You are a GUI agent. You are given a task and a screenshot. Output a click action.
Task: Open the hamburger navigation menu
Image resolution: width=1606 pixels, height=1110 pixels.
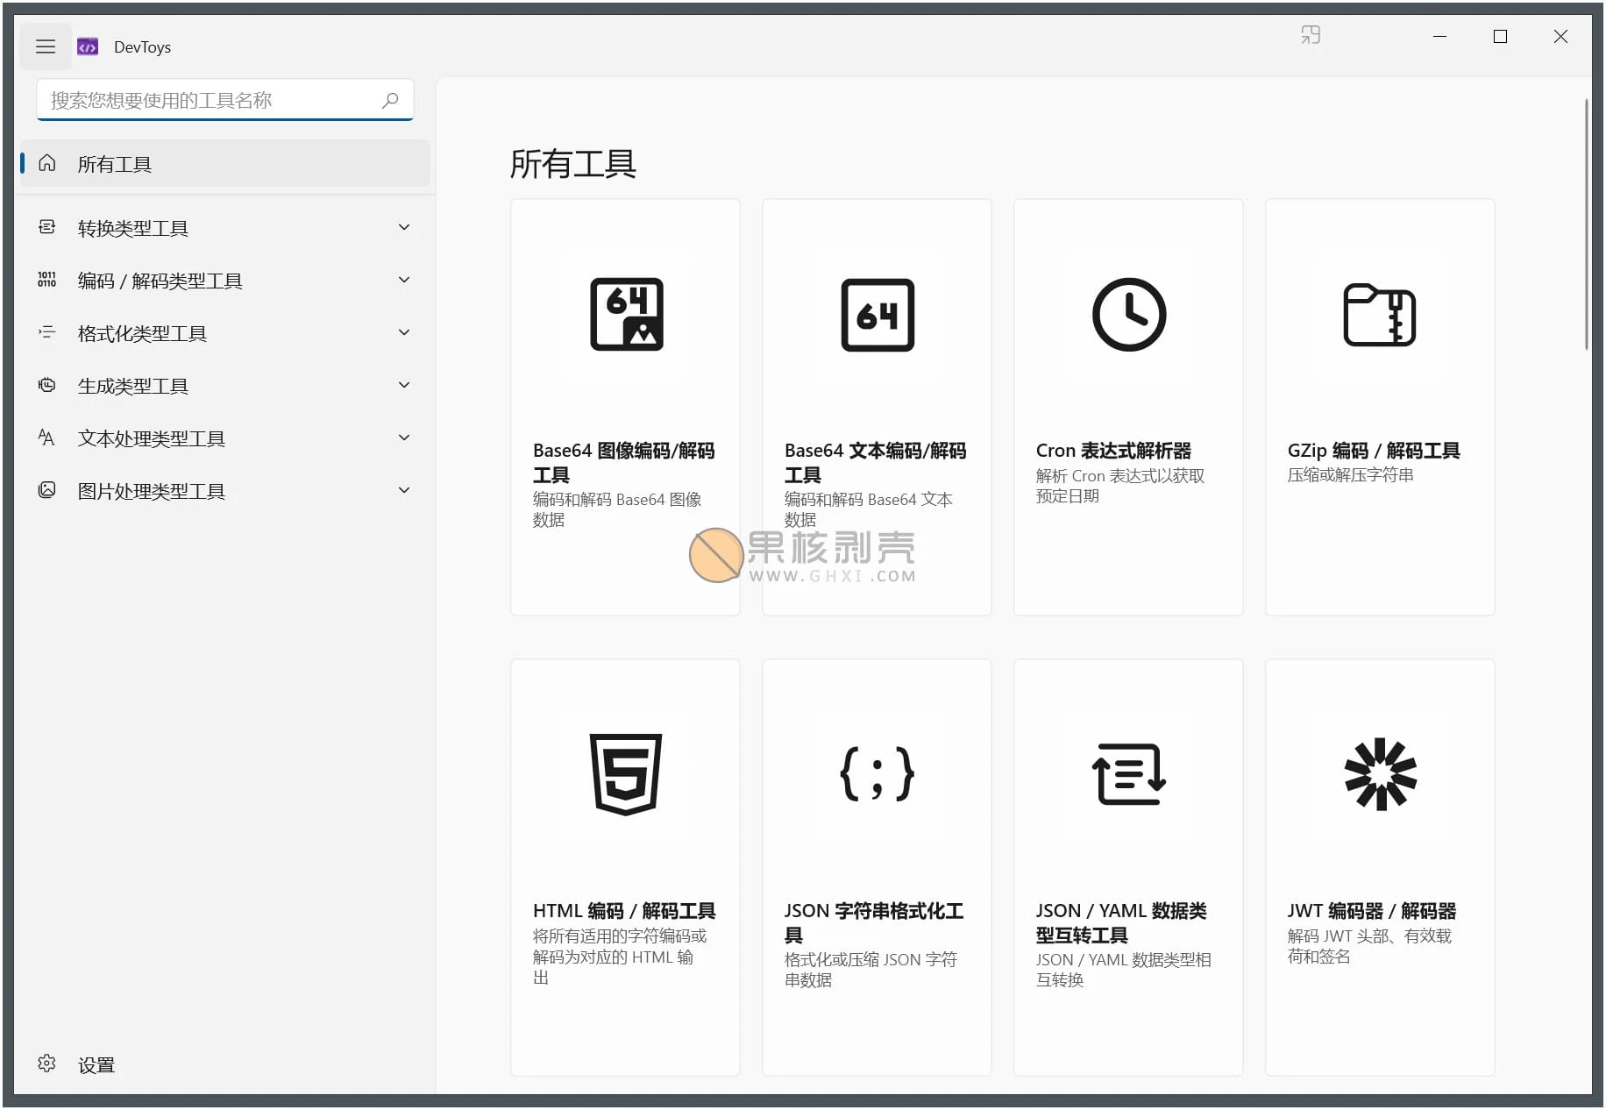[46, 46]
